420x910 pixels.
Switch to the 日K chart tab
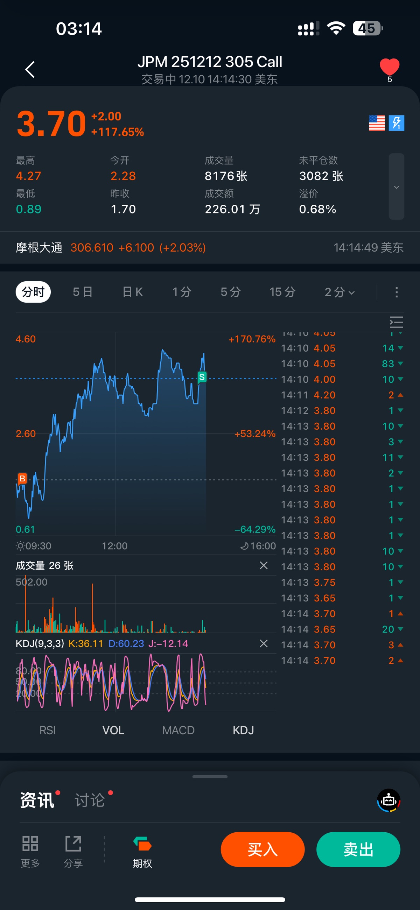(x=133, y=292)
